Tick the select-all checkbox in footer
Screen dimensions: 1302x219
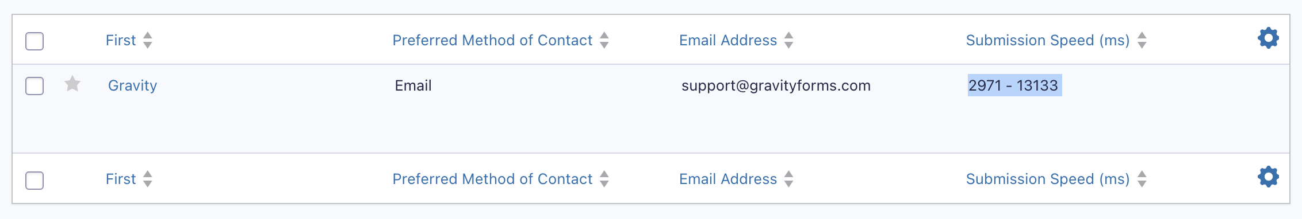[x=35, y=180]
